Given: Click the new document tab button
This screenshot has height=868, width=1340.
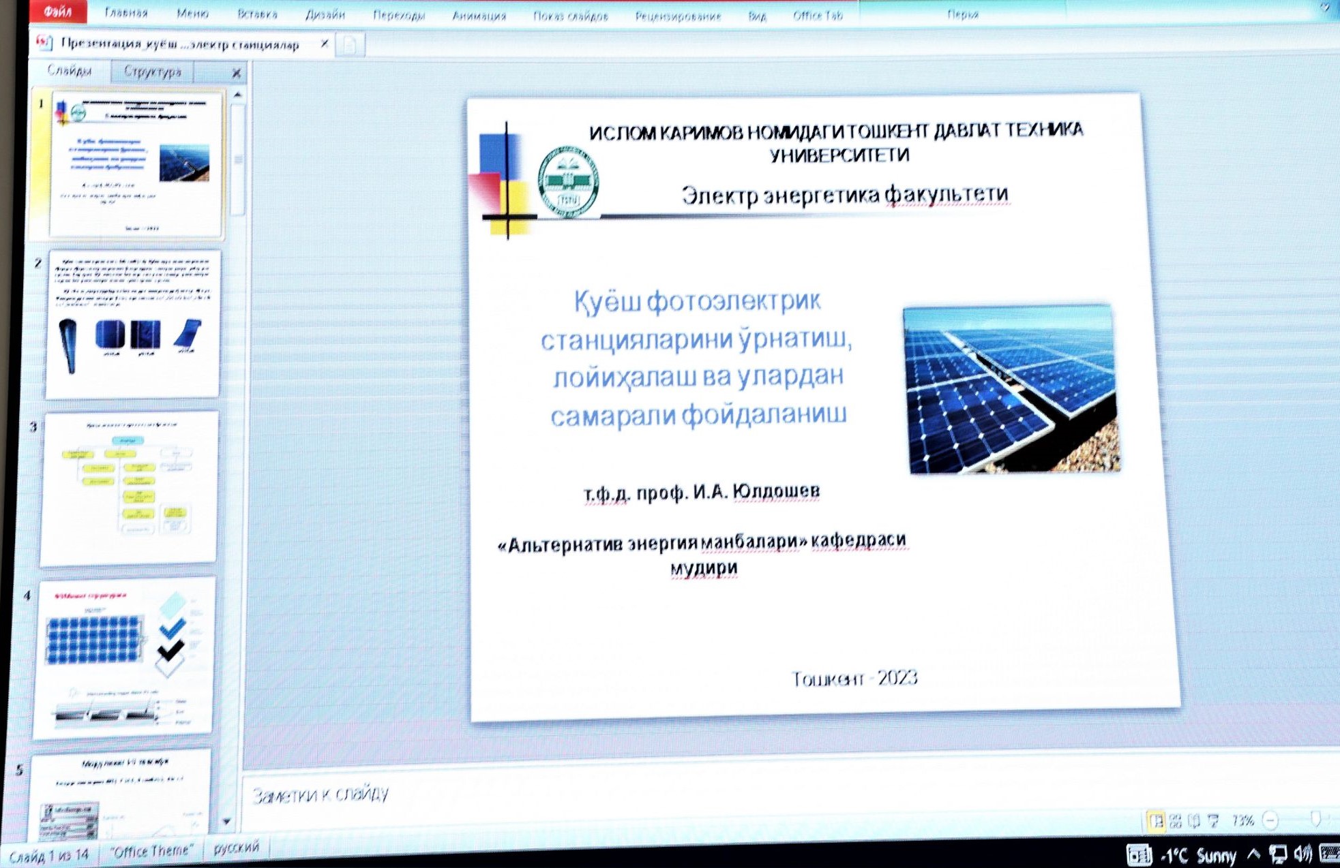Looking at the screenshot, I should (x=350, y=46).
